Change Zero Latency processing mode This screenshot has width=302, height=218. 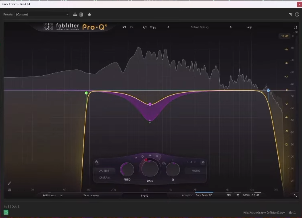pos(91,195)
